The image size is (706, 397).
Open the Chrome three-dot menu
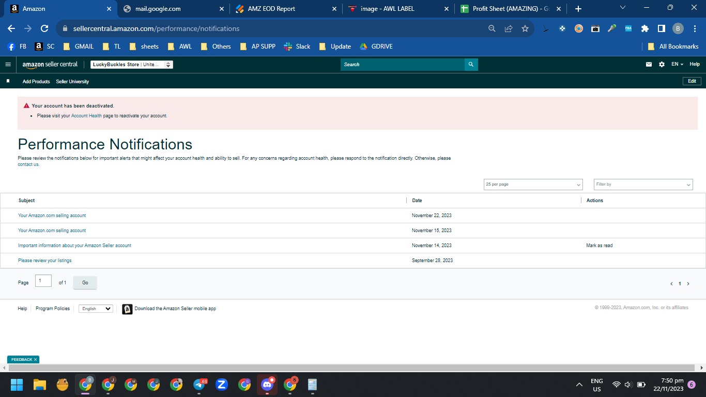pyautogui.click(x=695, y=29)
